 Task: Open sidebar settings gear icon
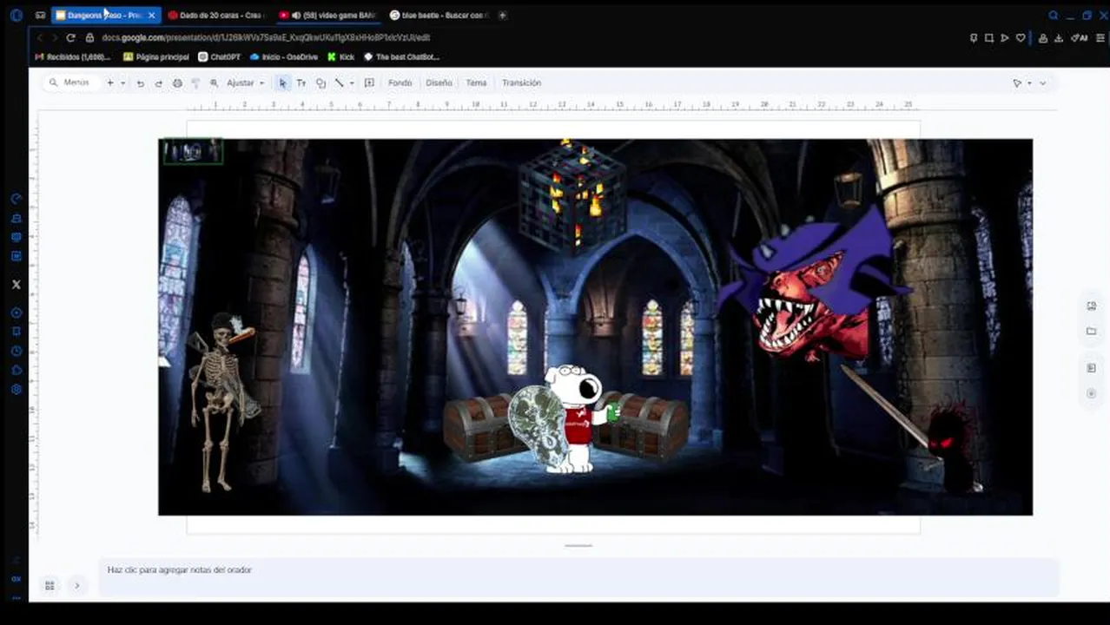click(x=16, y=390)
